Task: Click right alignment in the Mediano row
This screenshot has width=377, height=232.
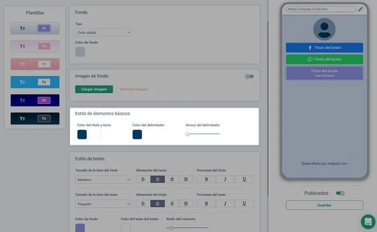Action: 171,179
